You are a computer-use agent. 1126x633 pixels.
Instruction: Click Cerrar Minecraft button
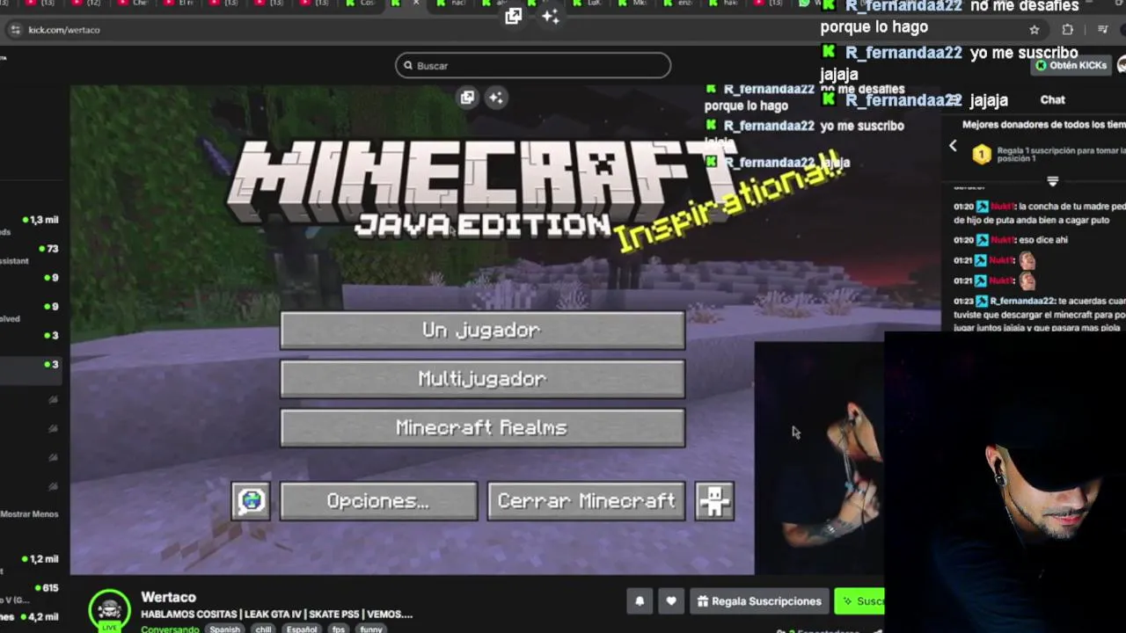pyautogui.click(x=586, y=501)
